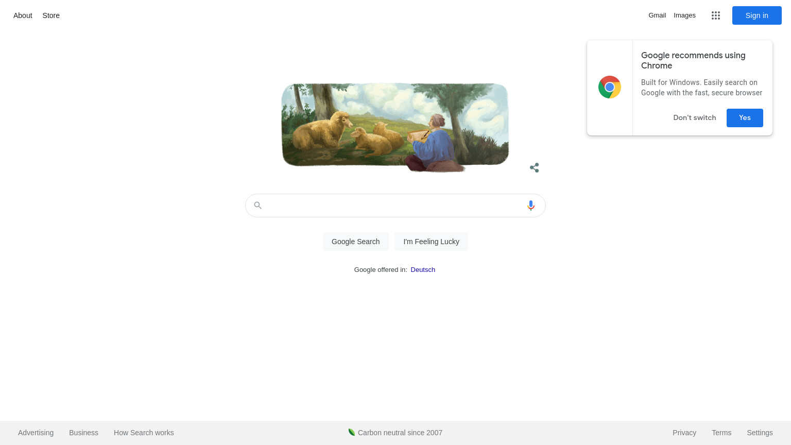Viewport: 791px width, 445px height.
Task: Click the Google Search button
Action: point(355,242)
